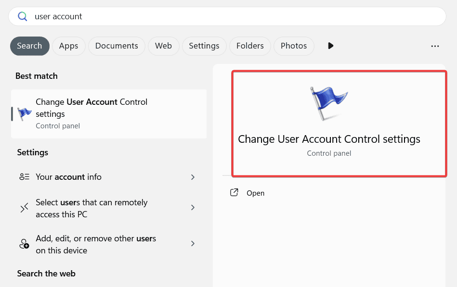The height and width of the screenshot is (287, 457).
Task: Expand Select users remote access chevron
Action: click(193, 207)
